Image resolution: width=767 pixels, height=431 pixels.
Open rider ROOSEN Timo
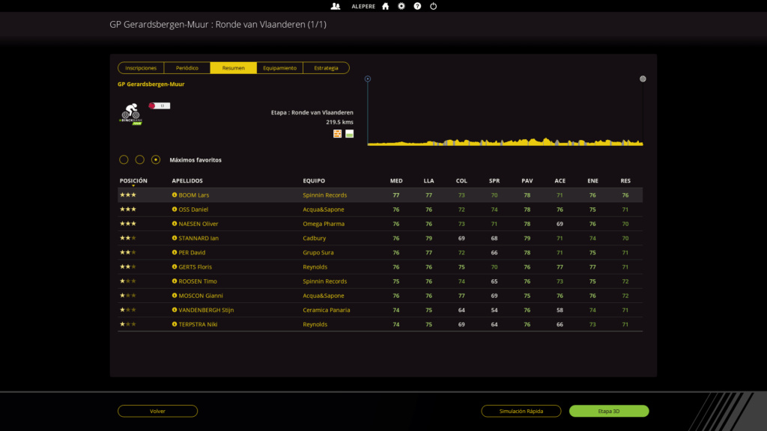coord(198,281)
